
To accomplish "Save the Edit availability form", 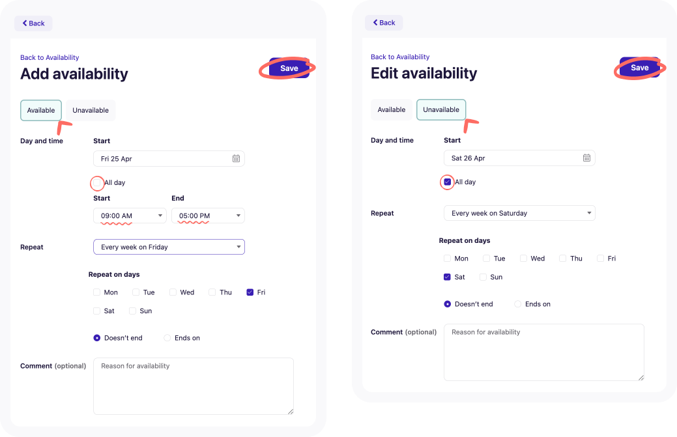I will (x=639, y=67).
